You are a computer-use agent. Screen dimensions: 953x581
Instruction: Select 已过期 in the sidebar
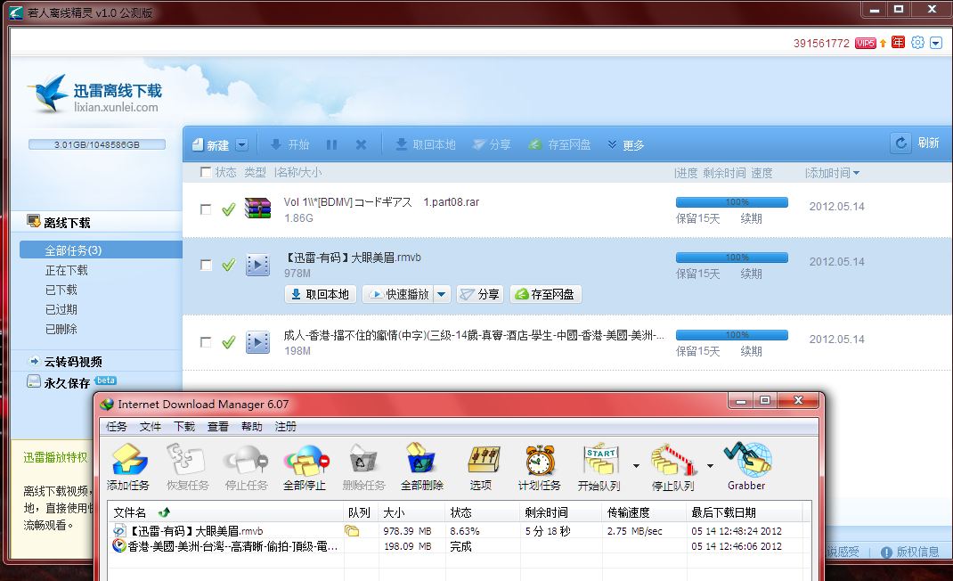pos(61,309)
